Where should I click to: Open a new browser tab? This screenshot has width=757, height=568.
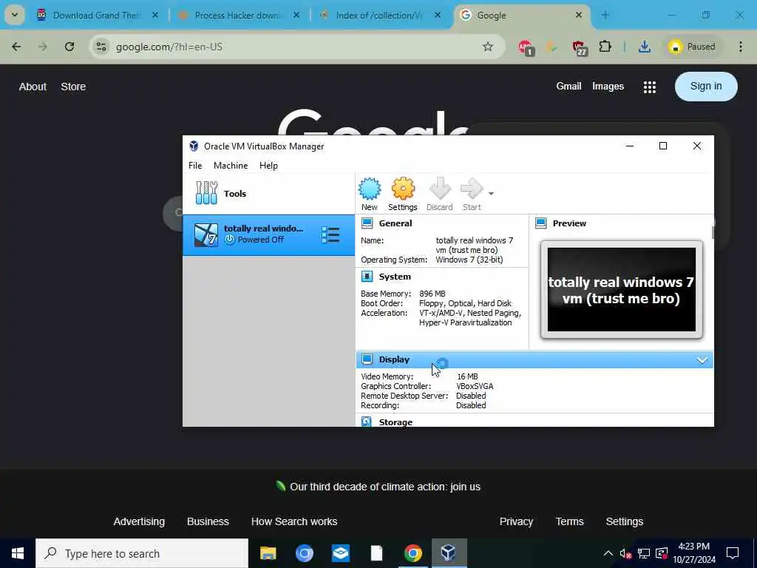point(605,16)
